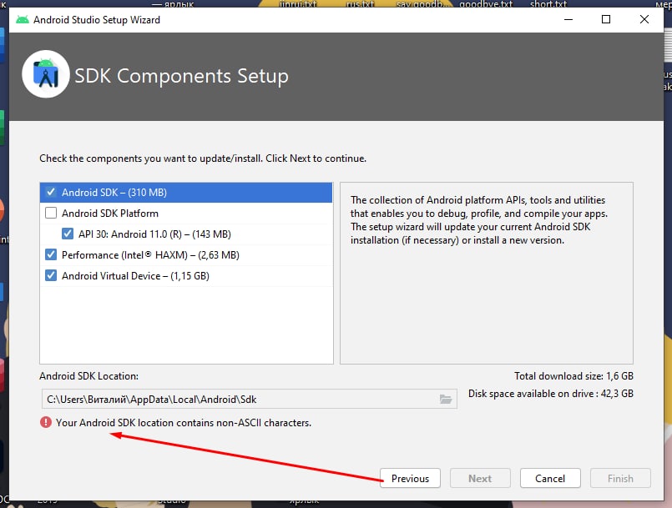This screenshot has width=672, height=508.
Task: Click rus.txt desktop file behind the wizard
Action: click(x=360, y=4)
